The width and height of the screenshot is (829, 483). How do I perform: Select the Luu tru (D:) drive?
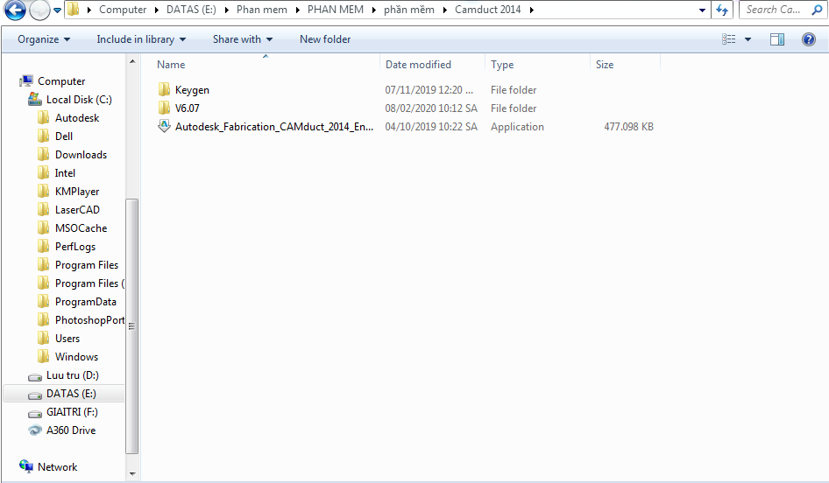pos(73,375)
